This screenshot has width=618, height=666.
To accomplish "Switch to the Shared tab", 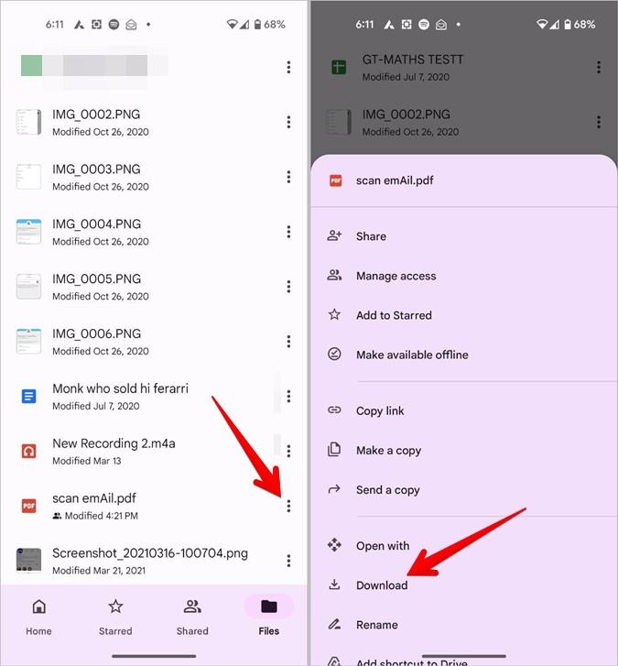I will coord(192,617).
